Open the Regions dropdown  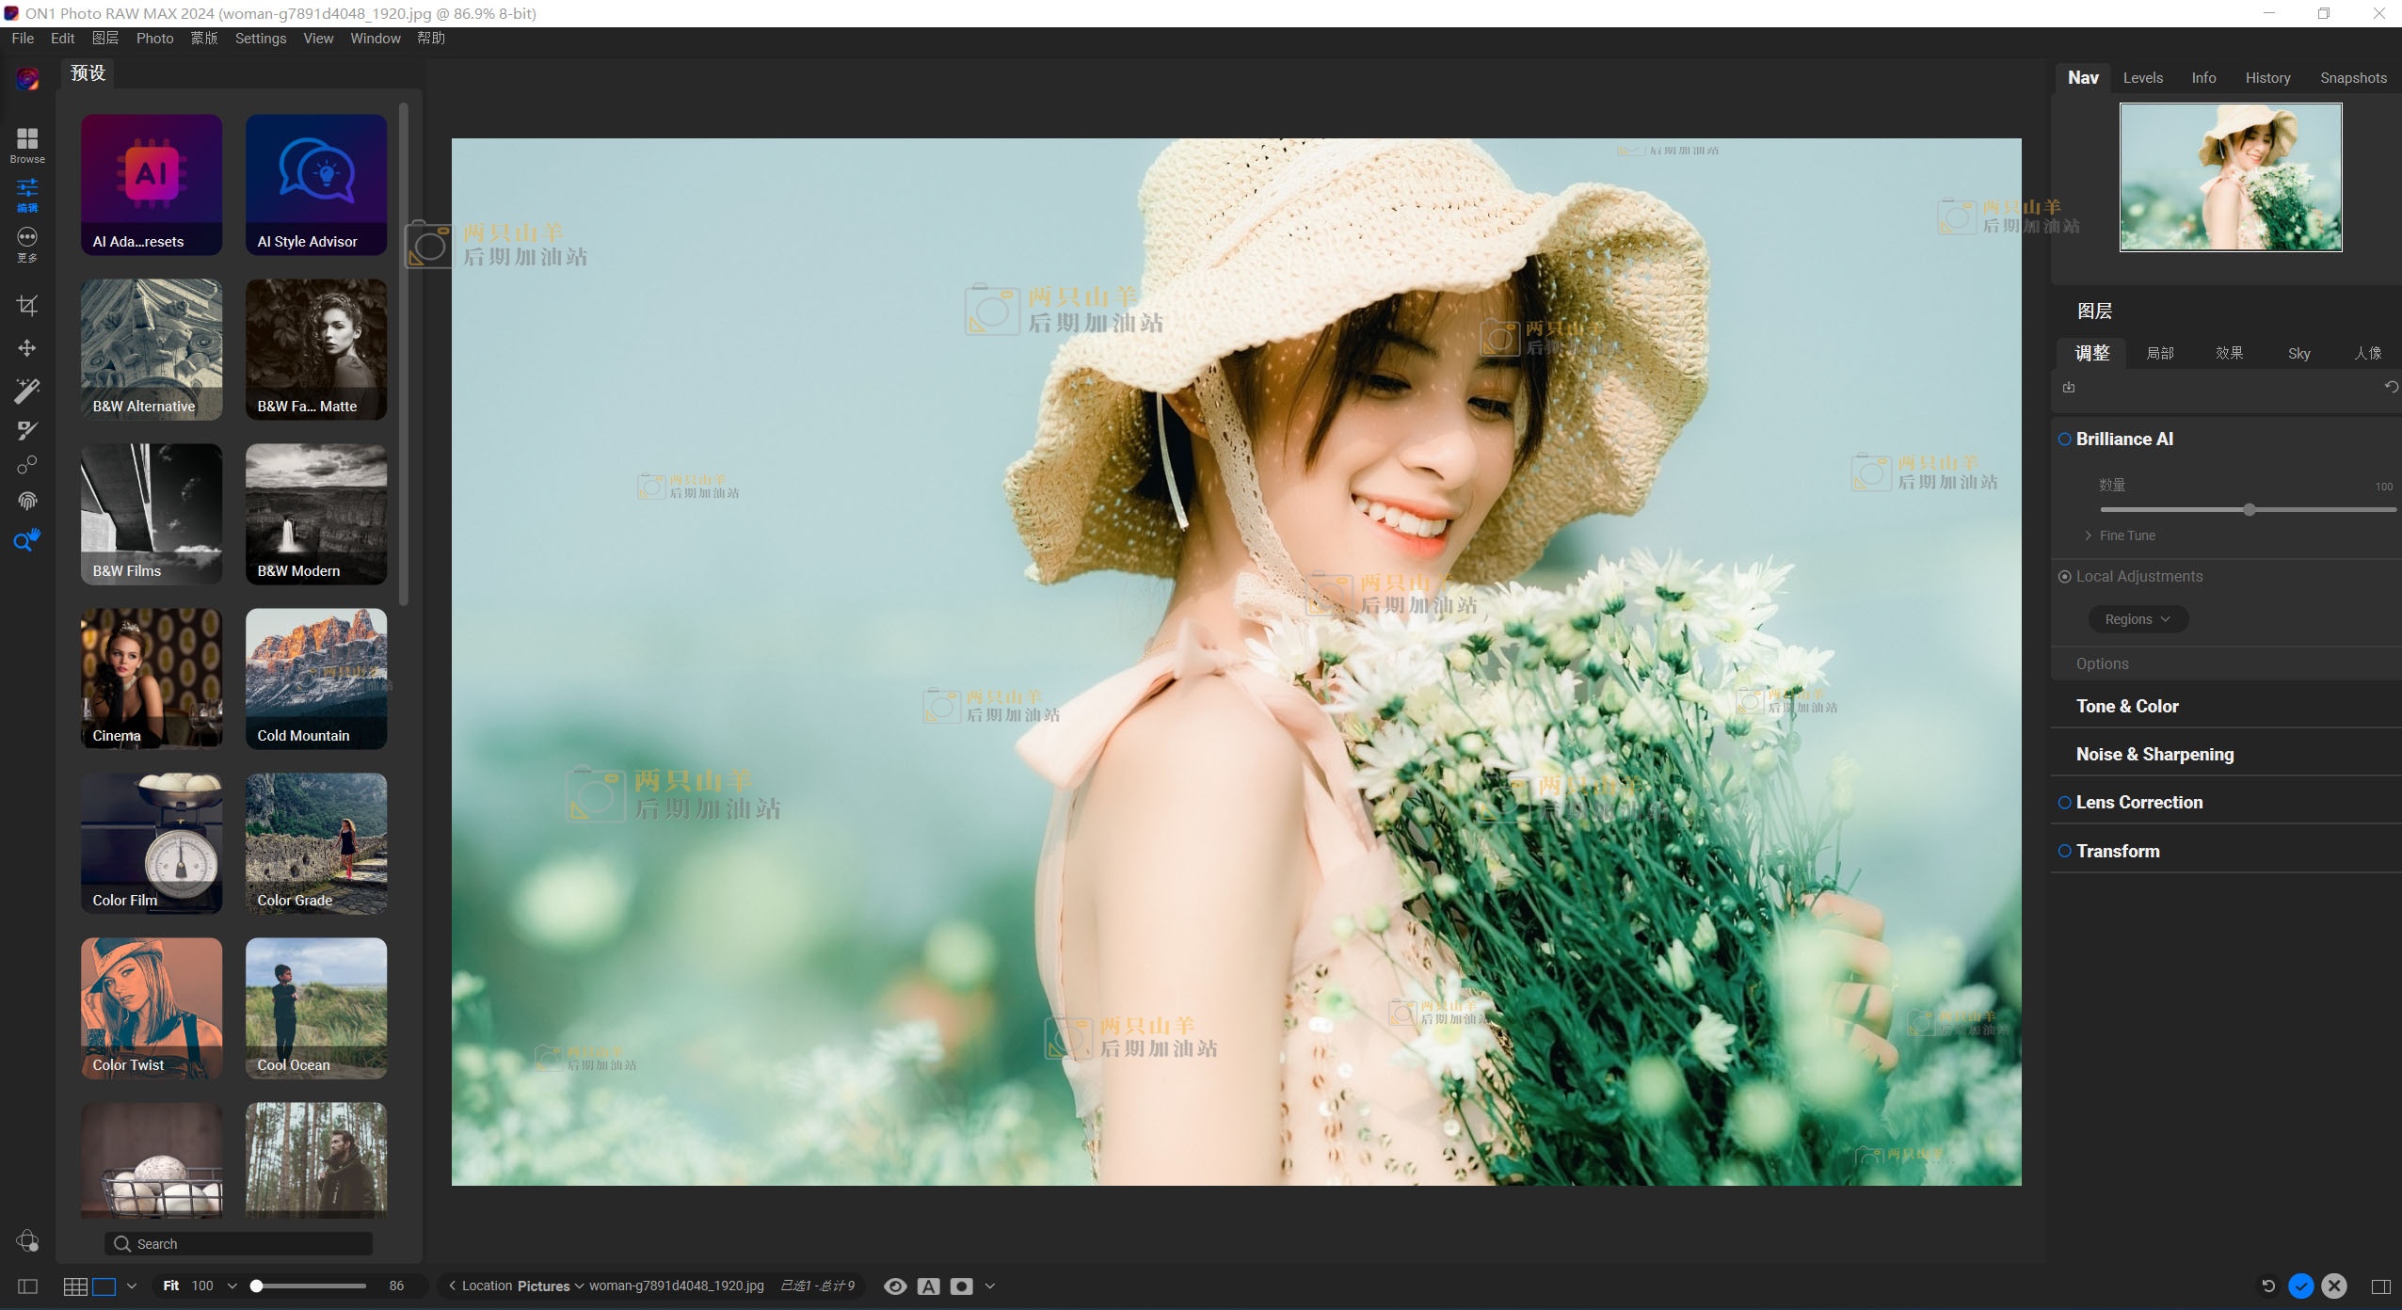pyautogui.click(x=2138, y=619)
